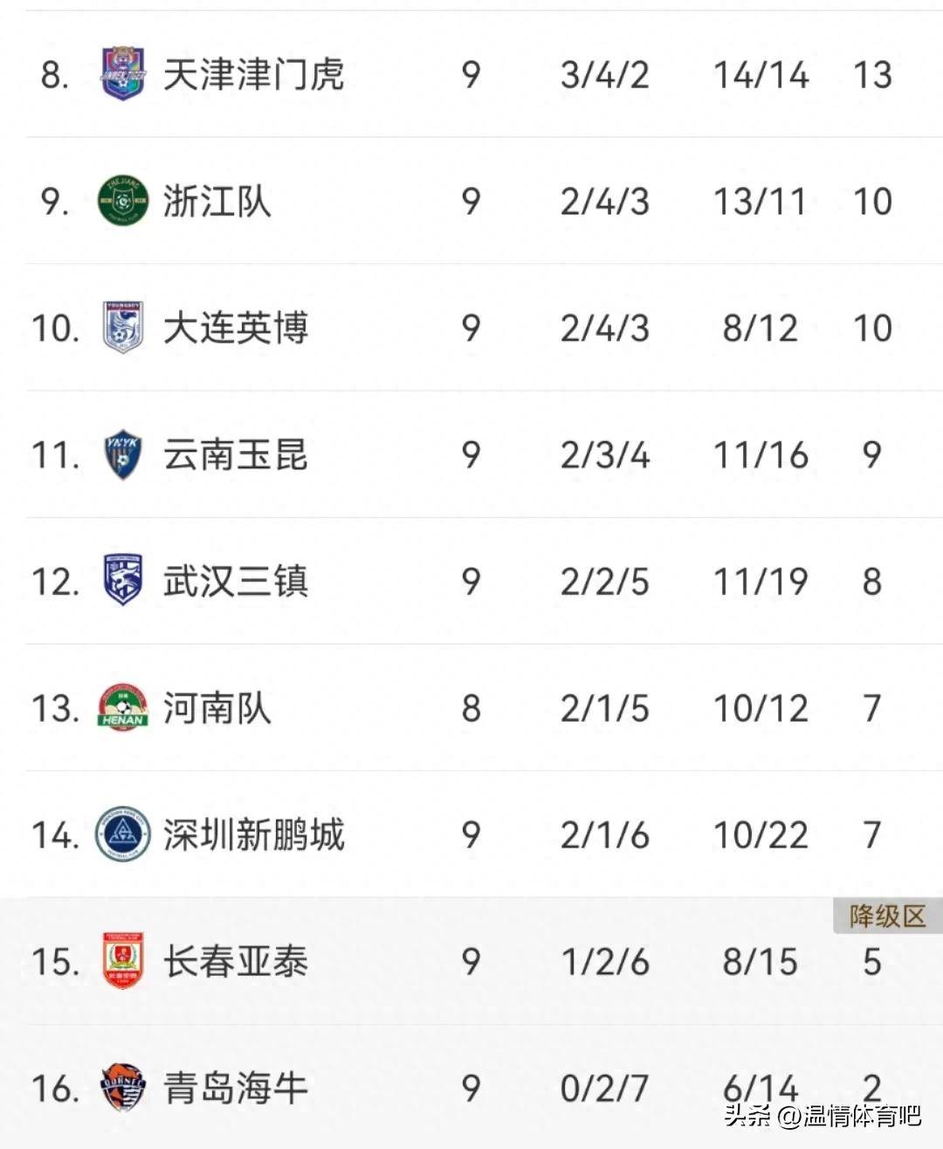Open the 云南玉昆 team page
The image size is (943, 1149).
coord(235,454)
